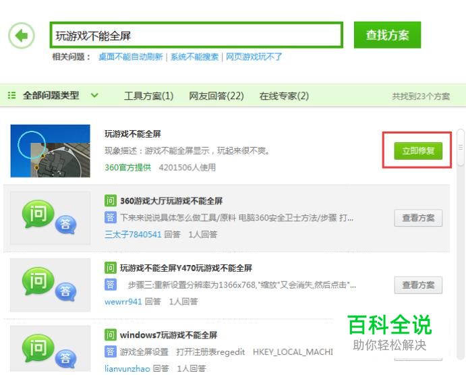Click 查看方案 for the Y470 result

[418, 285]
